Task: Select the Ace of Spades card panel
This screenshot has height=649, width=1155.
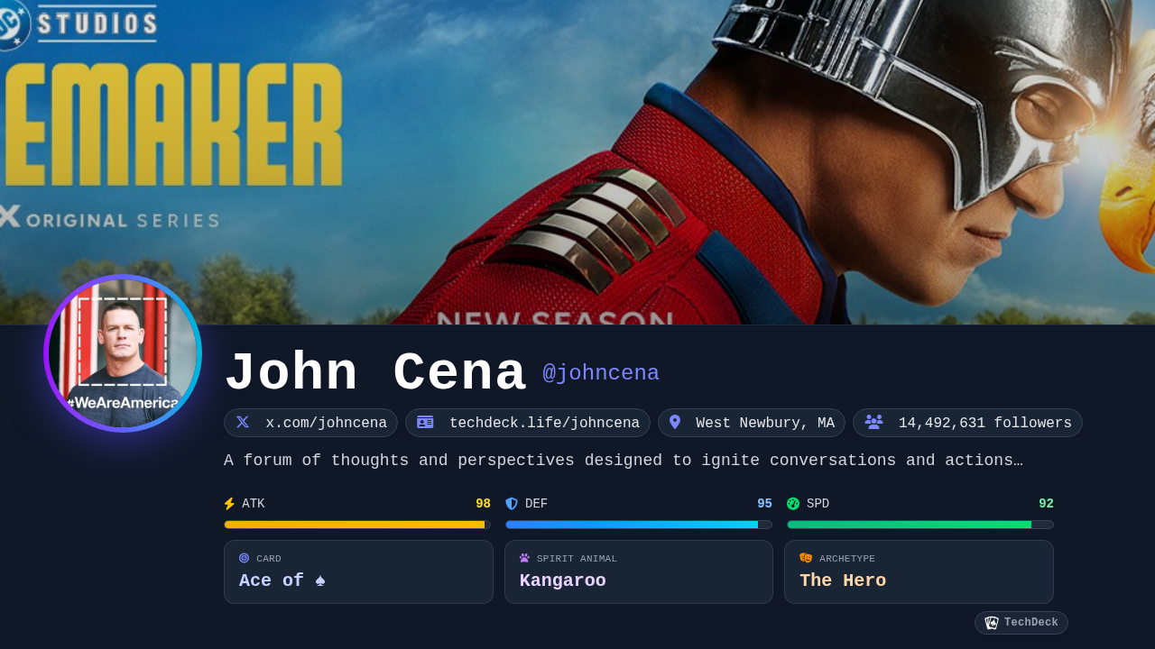Action: coord(358,571)
